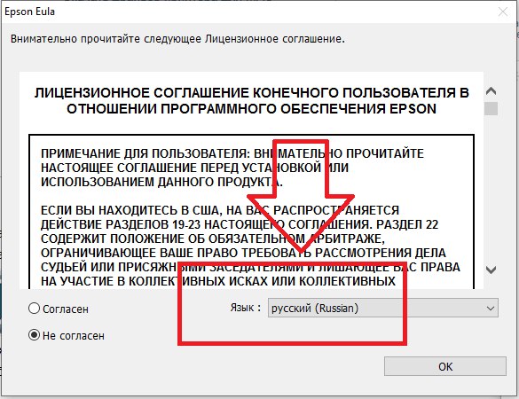Click the Epson Eula window title

30,12
